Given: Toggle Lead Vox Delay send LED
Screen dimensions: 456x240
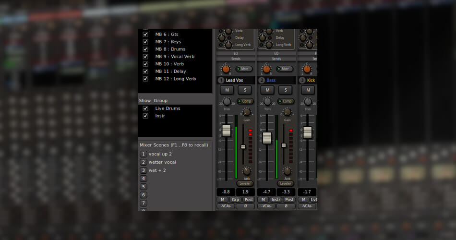Looking at the screenshot, I should coord(229,38).
